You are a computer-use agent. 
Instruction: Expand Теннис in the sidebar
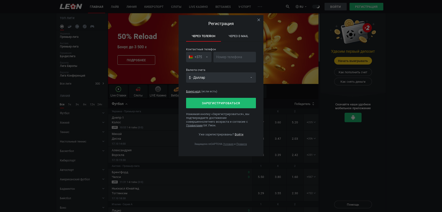[x=82, y=132]
